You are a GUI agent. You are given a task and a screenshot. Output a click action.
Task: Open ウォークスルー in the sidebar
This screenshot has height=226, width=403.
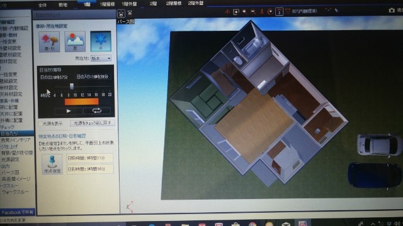click(x=15, y=192)
